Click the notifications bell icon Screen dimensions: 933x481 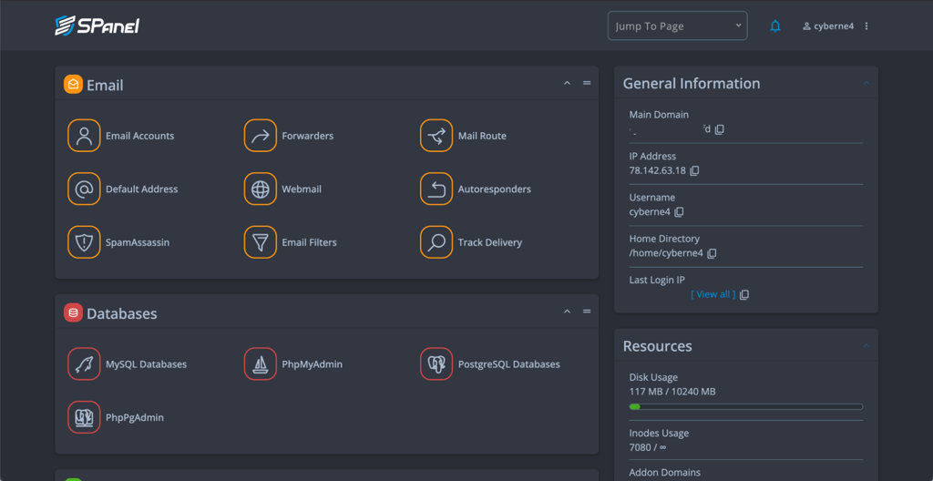pos(774,26)
